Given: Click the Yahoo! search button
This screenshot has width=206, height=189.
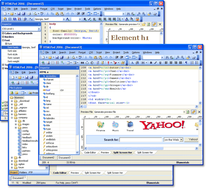Looking at the screenshot, I should (193, 139).
